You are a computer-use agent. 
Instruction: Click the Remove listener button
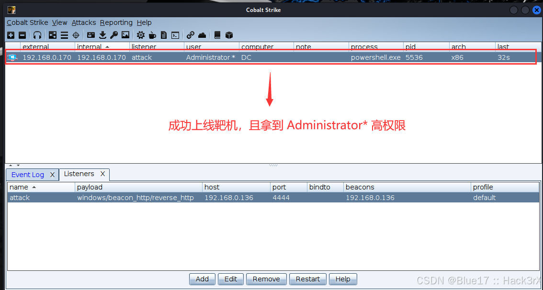coord(266,279)
